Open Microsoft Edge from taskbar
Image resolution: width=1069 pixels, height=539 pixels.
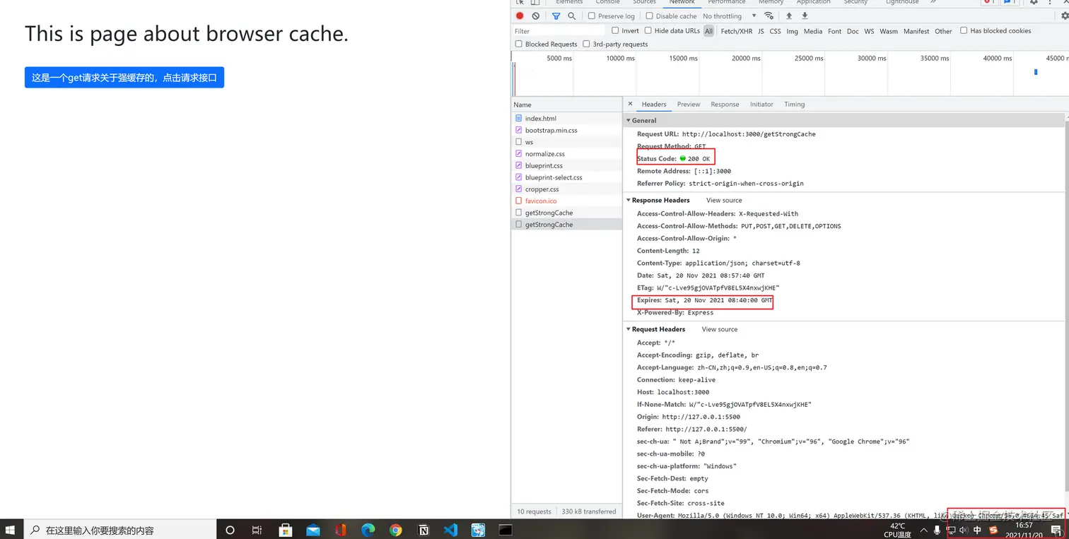click(x=368, y=530)
